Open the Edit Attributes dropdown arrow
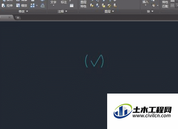 tap(158, 5)
